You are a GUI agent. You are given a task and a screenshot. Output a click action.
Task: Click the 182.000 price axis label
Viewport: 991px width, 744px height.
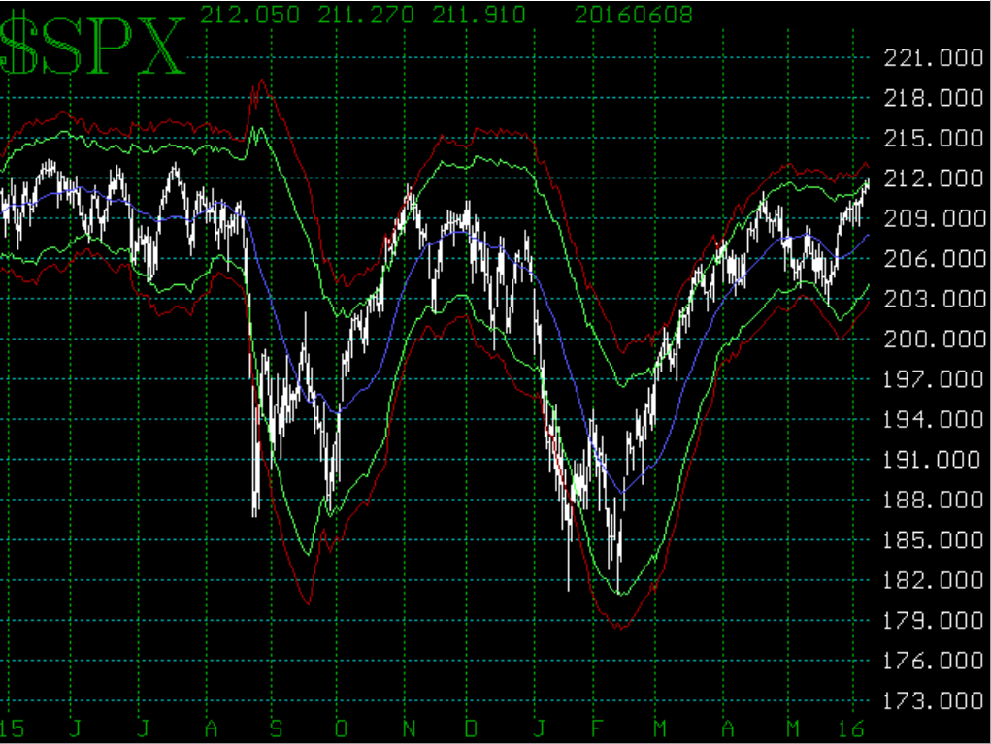pos(934,580)
